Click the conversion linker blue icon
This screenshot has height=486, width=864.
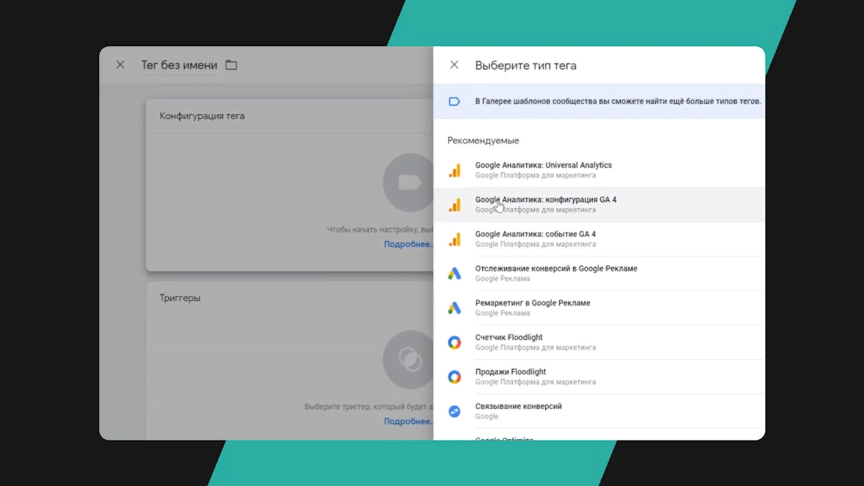(x=455, y=411)
